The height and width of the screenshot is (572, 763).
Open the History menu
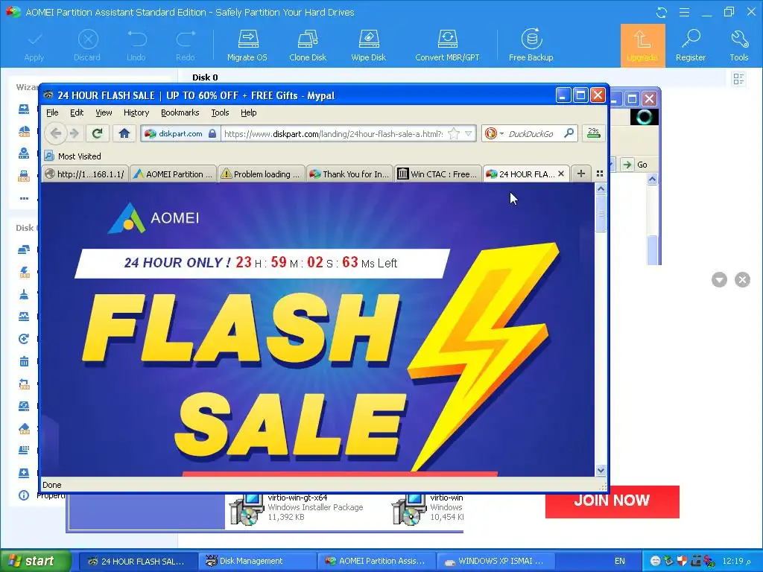tap(136, 112)
